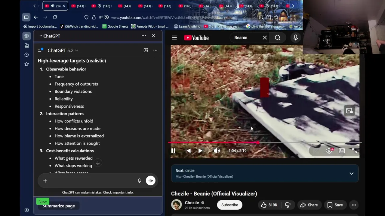The image size is (385, 216).
Task: Open miniplayer icon on the video
Action: 349,111
